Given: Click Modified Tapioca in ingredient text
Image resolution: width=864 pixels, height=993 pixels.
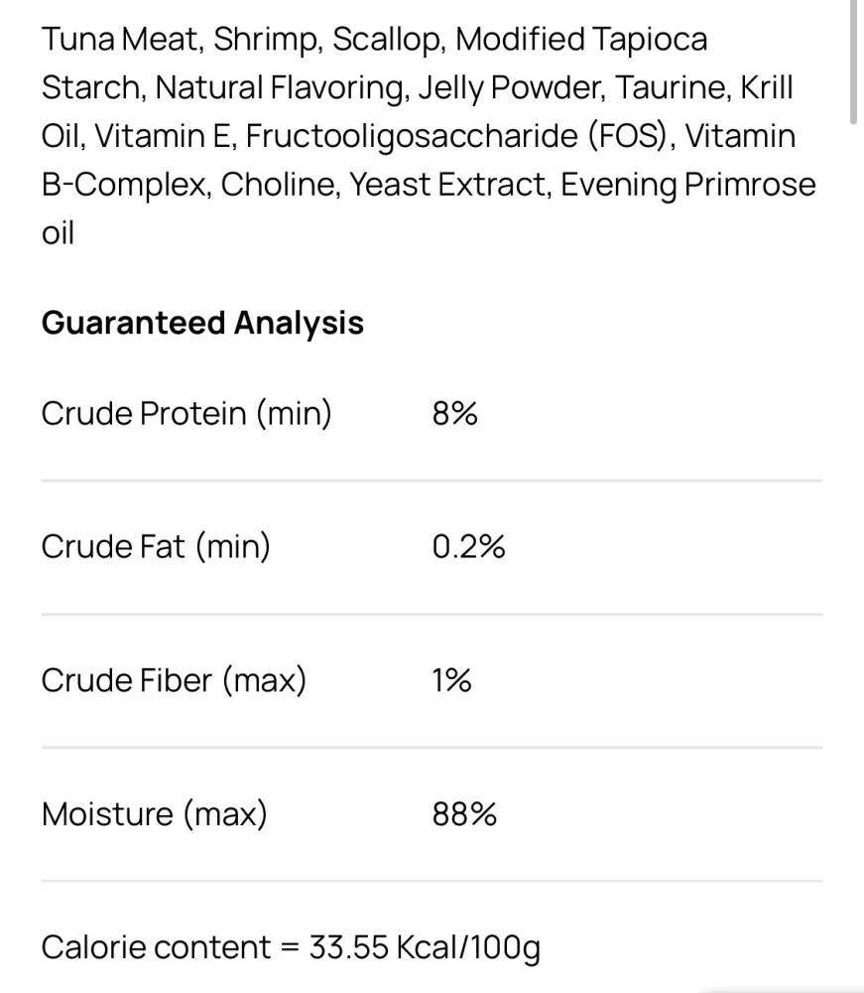Looking at the screenshot, I should (x=581, y=40).
